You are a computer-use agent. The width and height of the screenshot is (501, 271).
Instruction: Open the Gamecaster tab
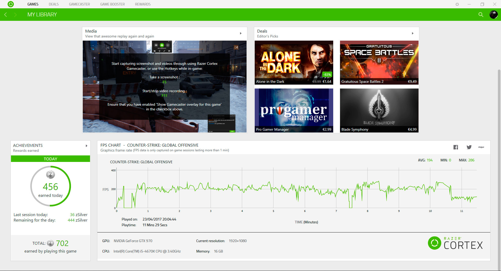pos(79,4)
